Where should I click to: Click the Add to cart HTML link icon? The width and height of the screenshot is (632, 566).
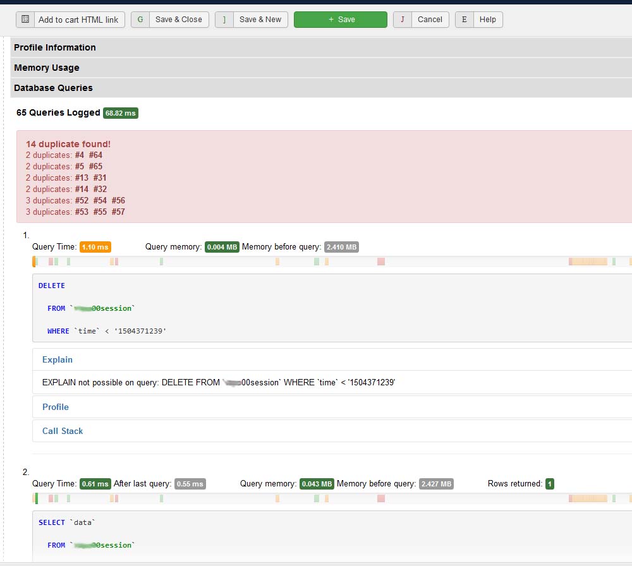tap(25, 20)
